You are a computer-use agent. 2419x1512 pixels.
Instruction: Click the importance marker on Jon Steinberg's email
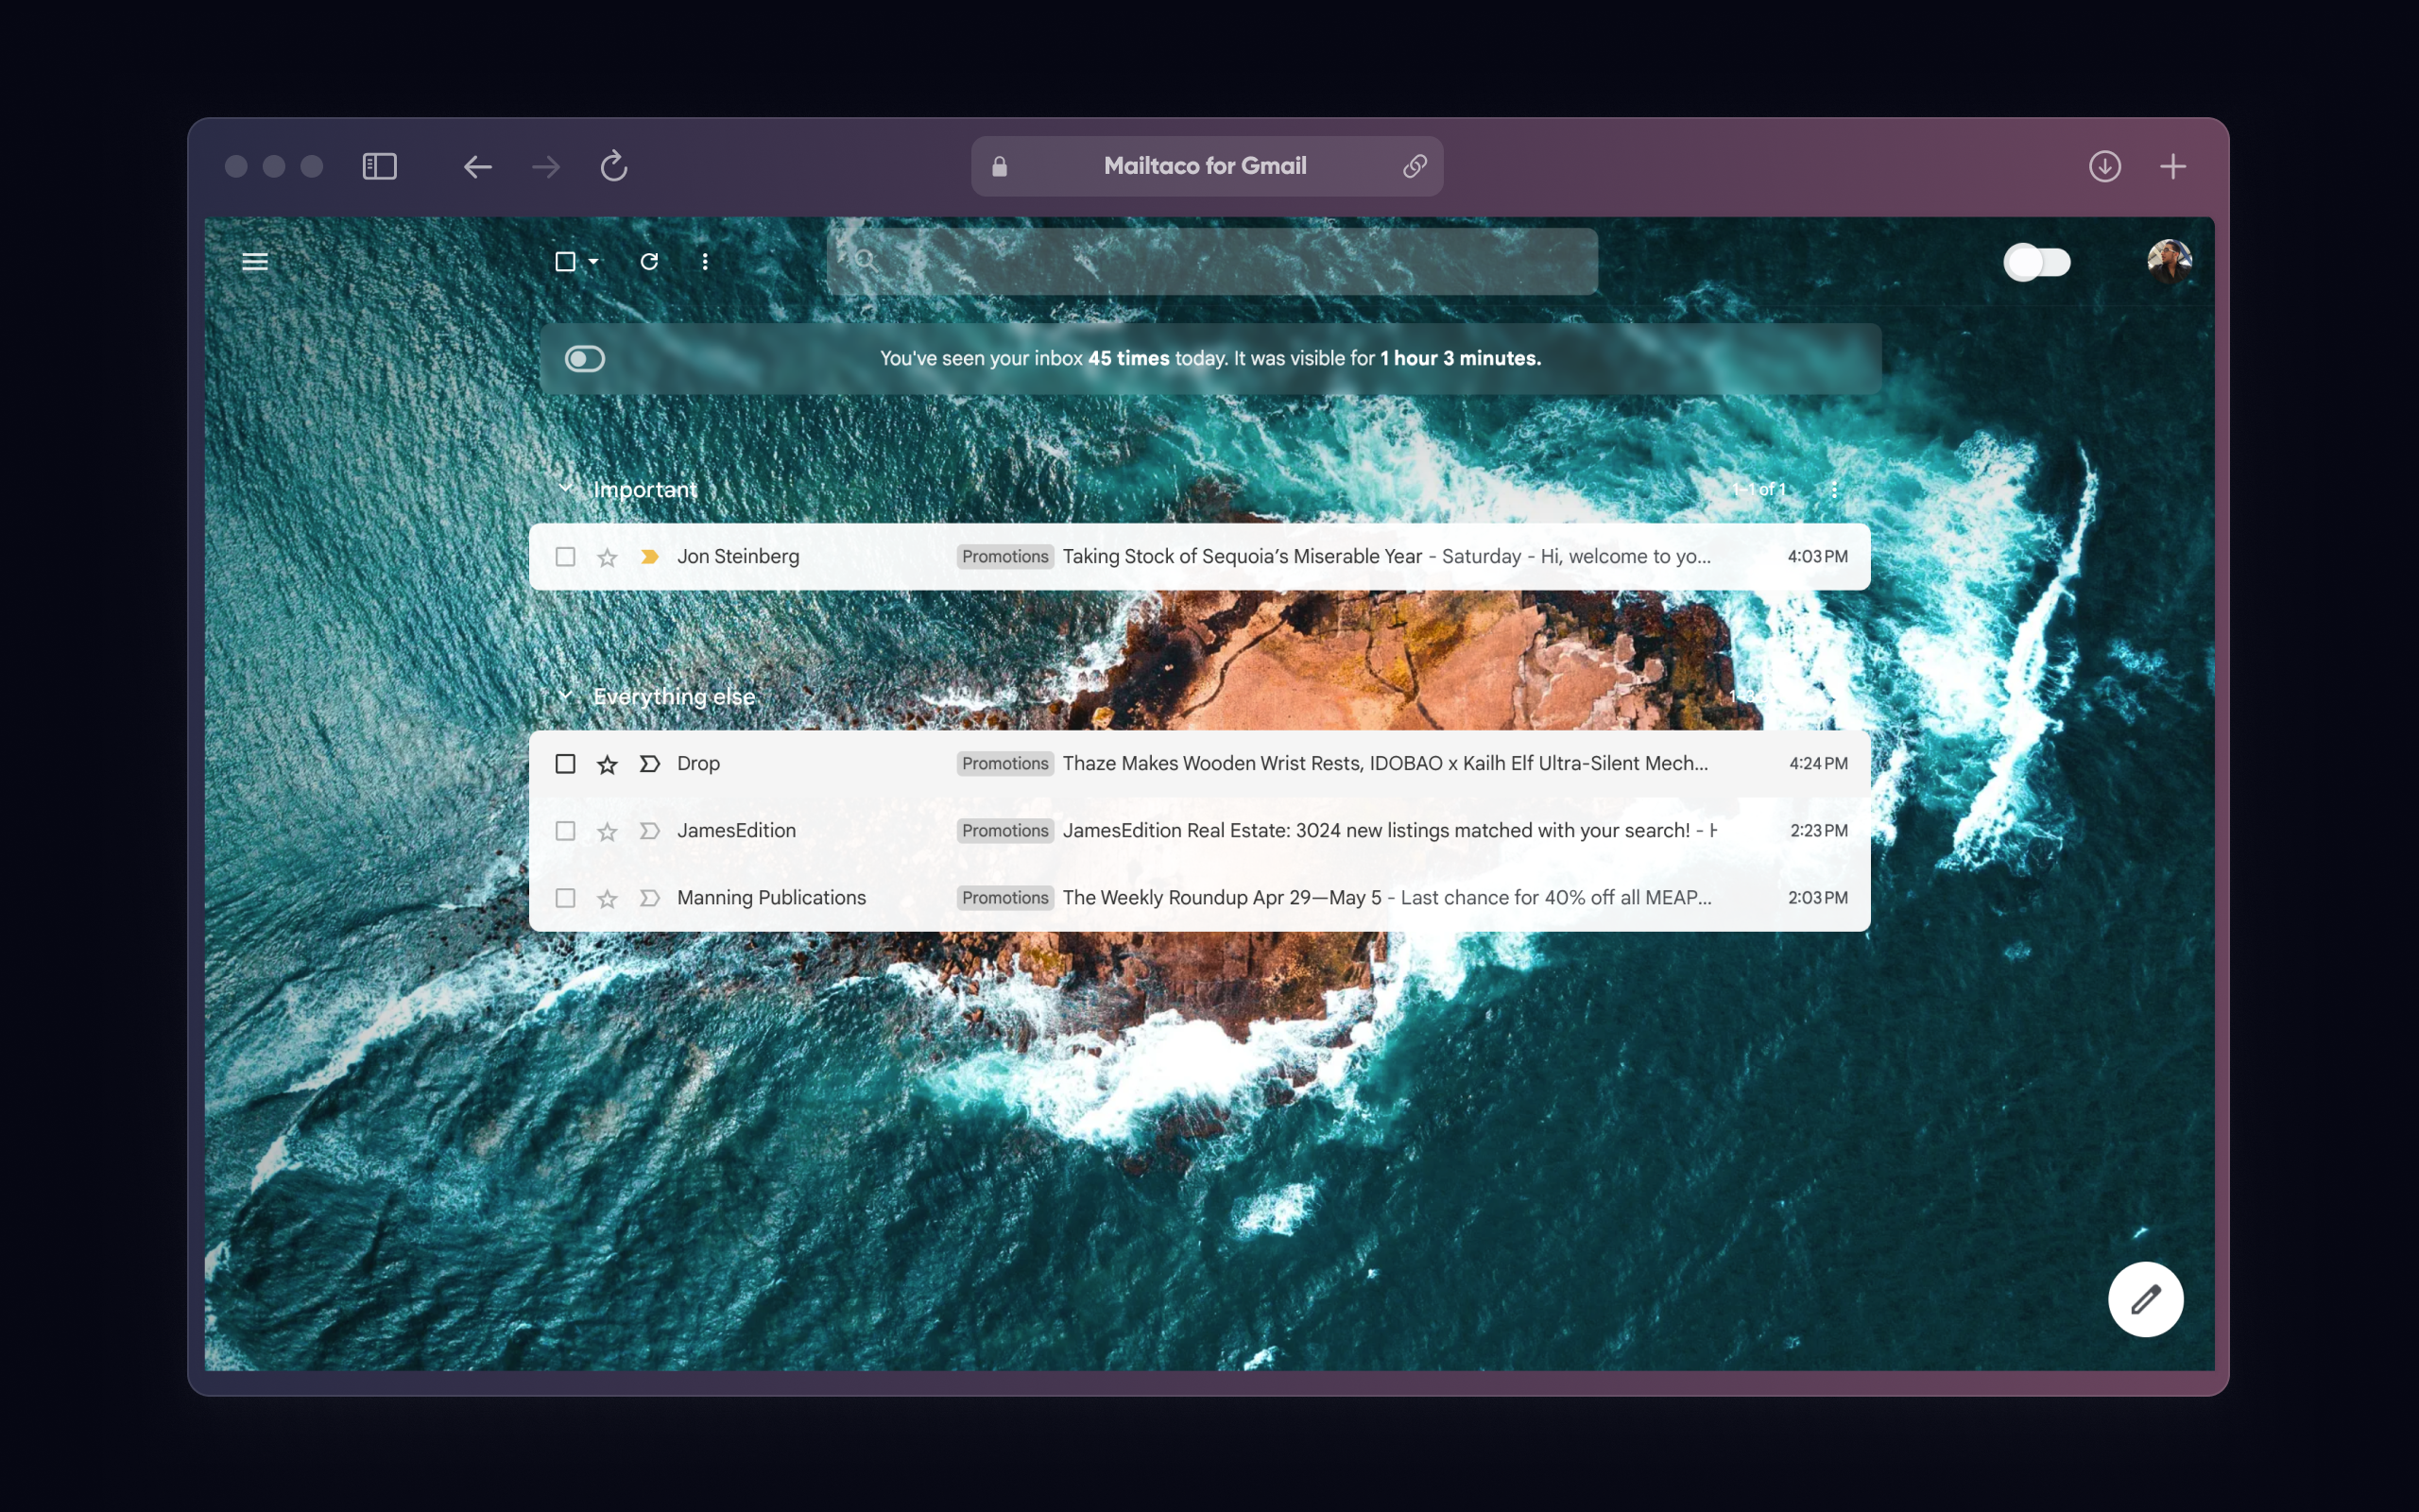(x=649, y=556)
